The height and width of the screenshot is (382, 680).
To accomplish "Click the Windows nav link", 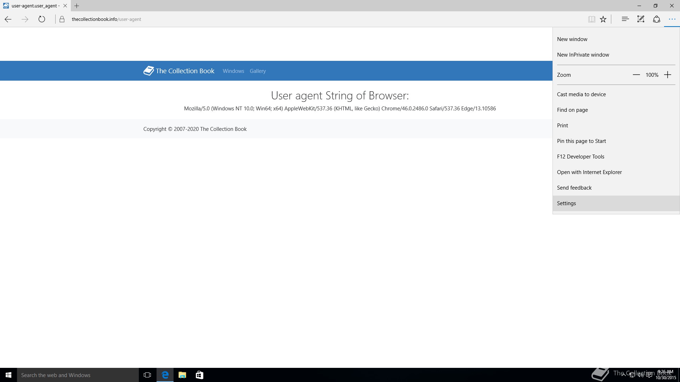I will tap(233, 71).
